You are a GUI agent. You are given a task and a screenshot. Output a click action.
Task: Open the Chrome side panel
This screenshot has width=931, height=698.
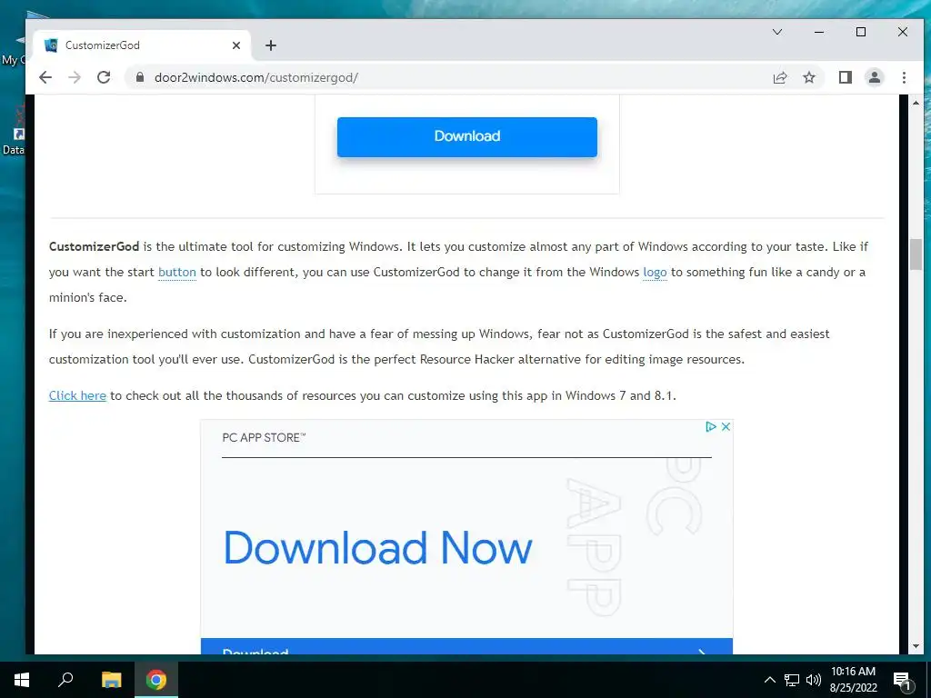click(845, 77)
